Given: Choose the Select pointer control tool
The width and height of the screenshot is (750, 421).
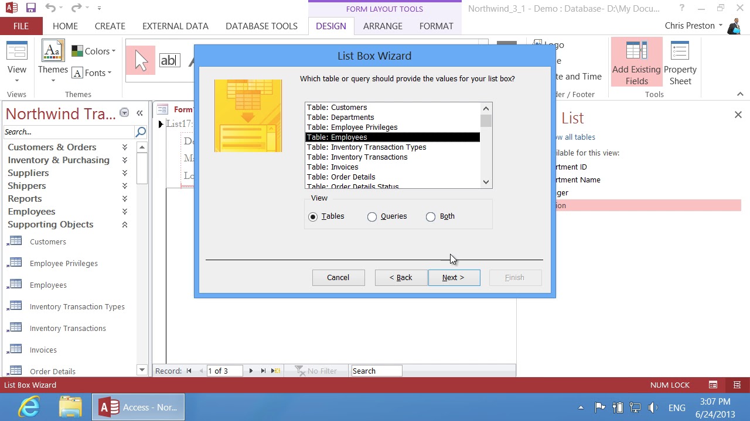Looking at the screenshot, I should coord(141,60).
